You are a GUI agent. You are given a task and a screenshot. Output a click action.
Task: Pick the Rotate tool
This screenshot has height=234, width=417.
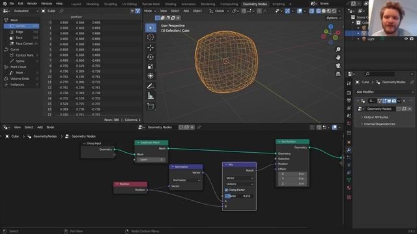[x=151, y=57]
